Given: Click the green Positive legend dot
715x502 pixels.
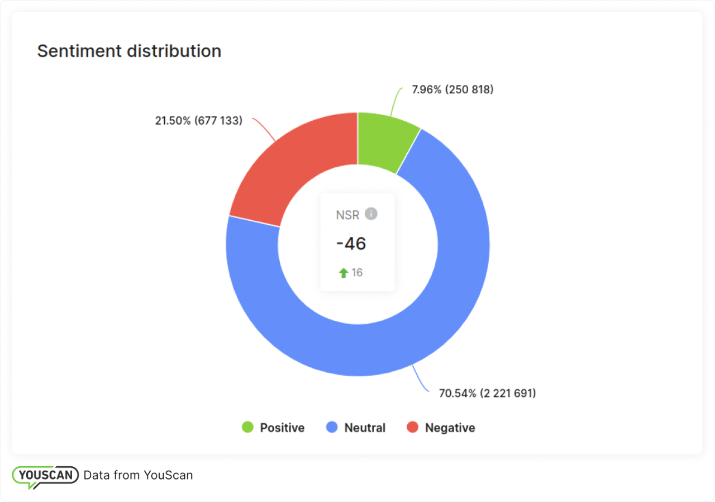Looking at the screenshot, I should [x=247, y=428].
